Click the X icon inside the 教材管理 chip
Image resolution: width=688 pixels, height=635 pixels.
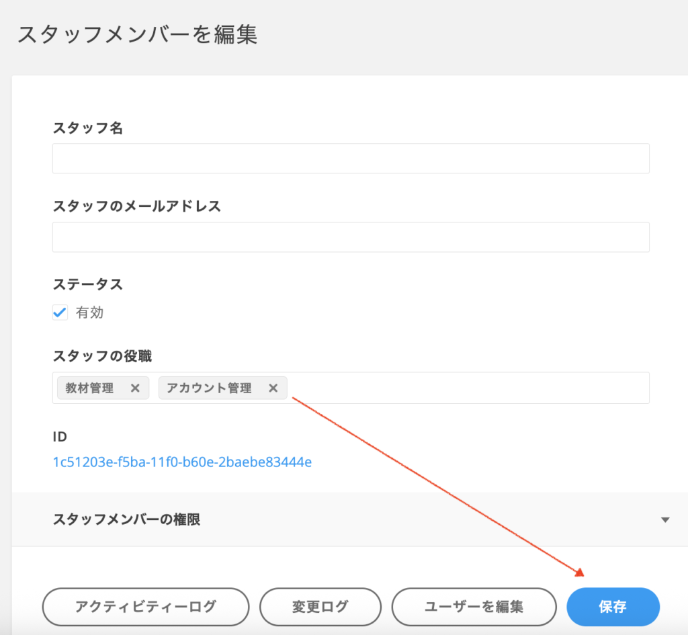pos(136,388)
